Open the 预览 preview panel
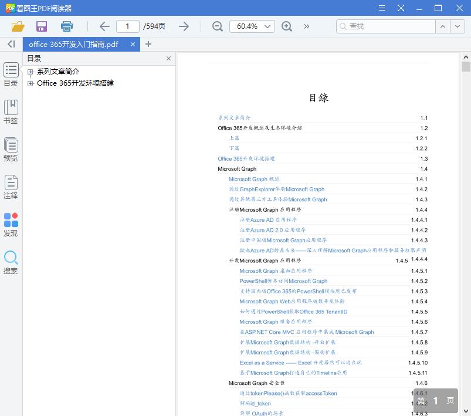The width and height of the screenshot is (471, 416). 11,149
